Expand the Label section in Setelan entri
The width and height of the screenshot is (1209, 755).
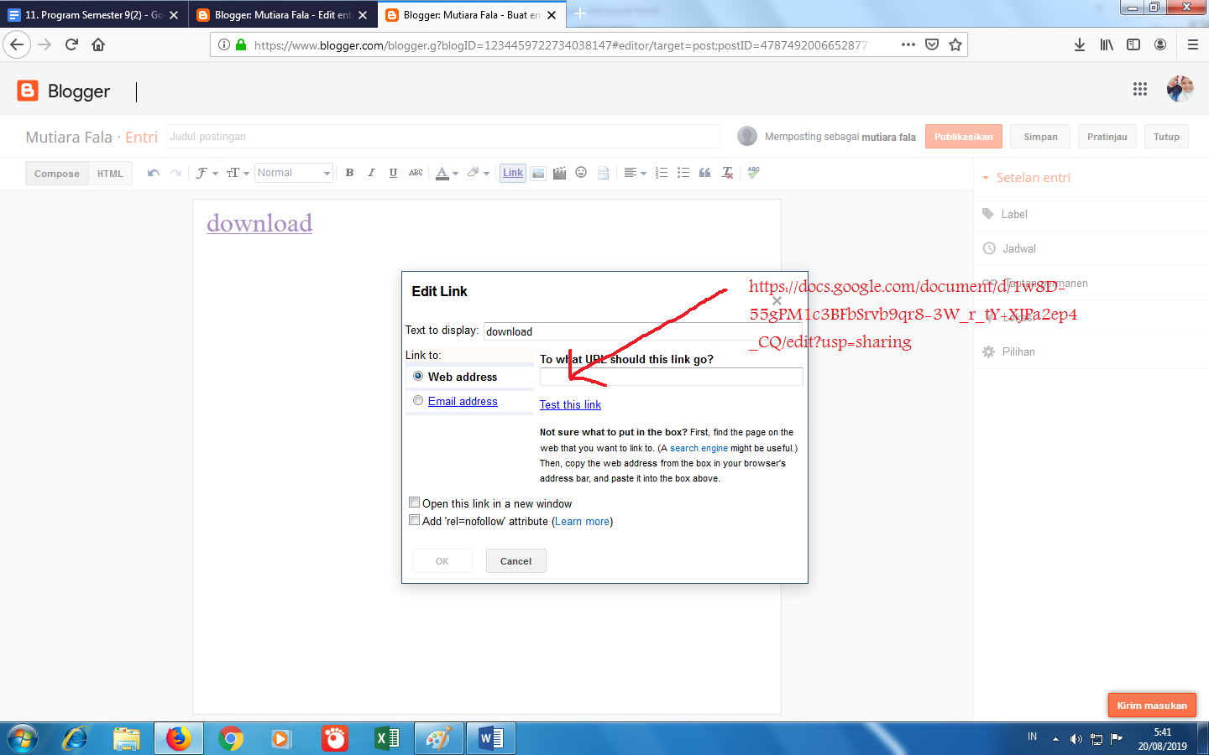coord(1013,214)
